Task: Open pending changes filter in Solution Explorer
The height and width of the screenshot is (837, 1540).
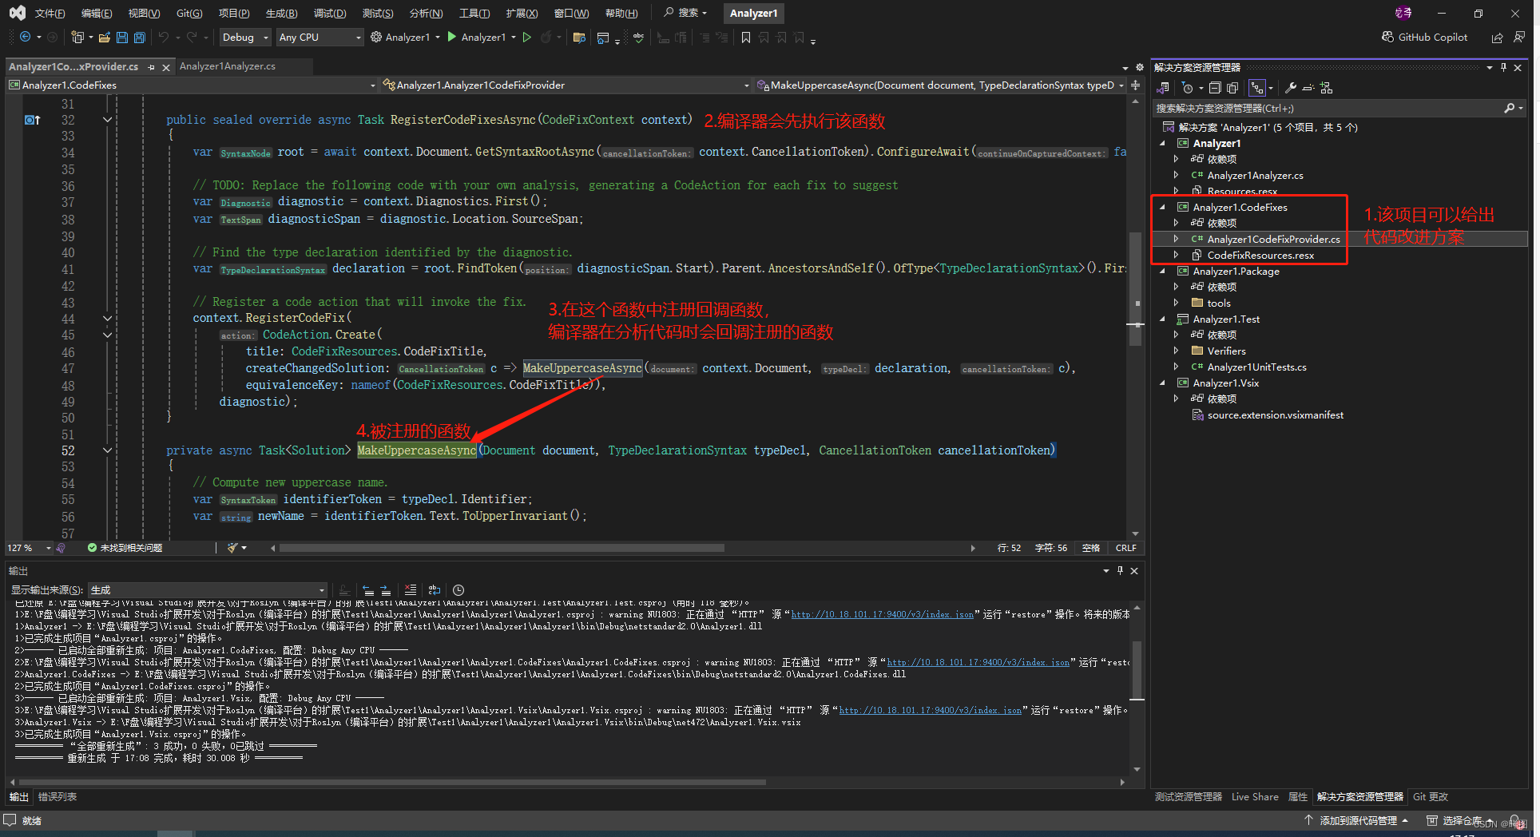Action: click(x=1188, y=88)
